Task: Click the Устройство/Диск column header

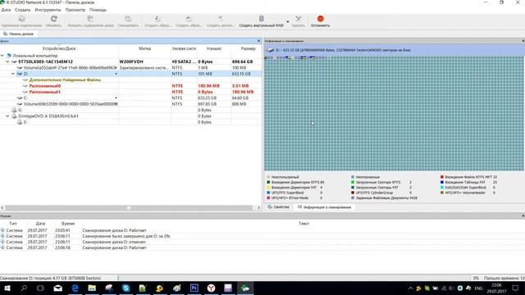Action: [59, 48]
